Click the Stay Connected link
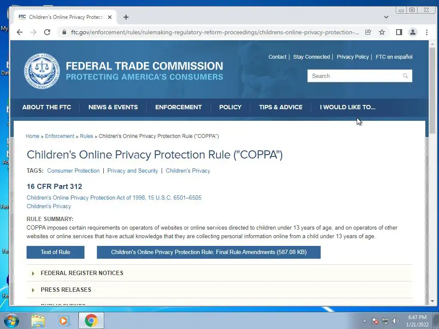Image resolution: width=439 pixels, height=329 pixels. 311,57
